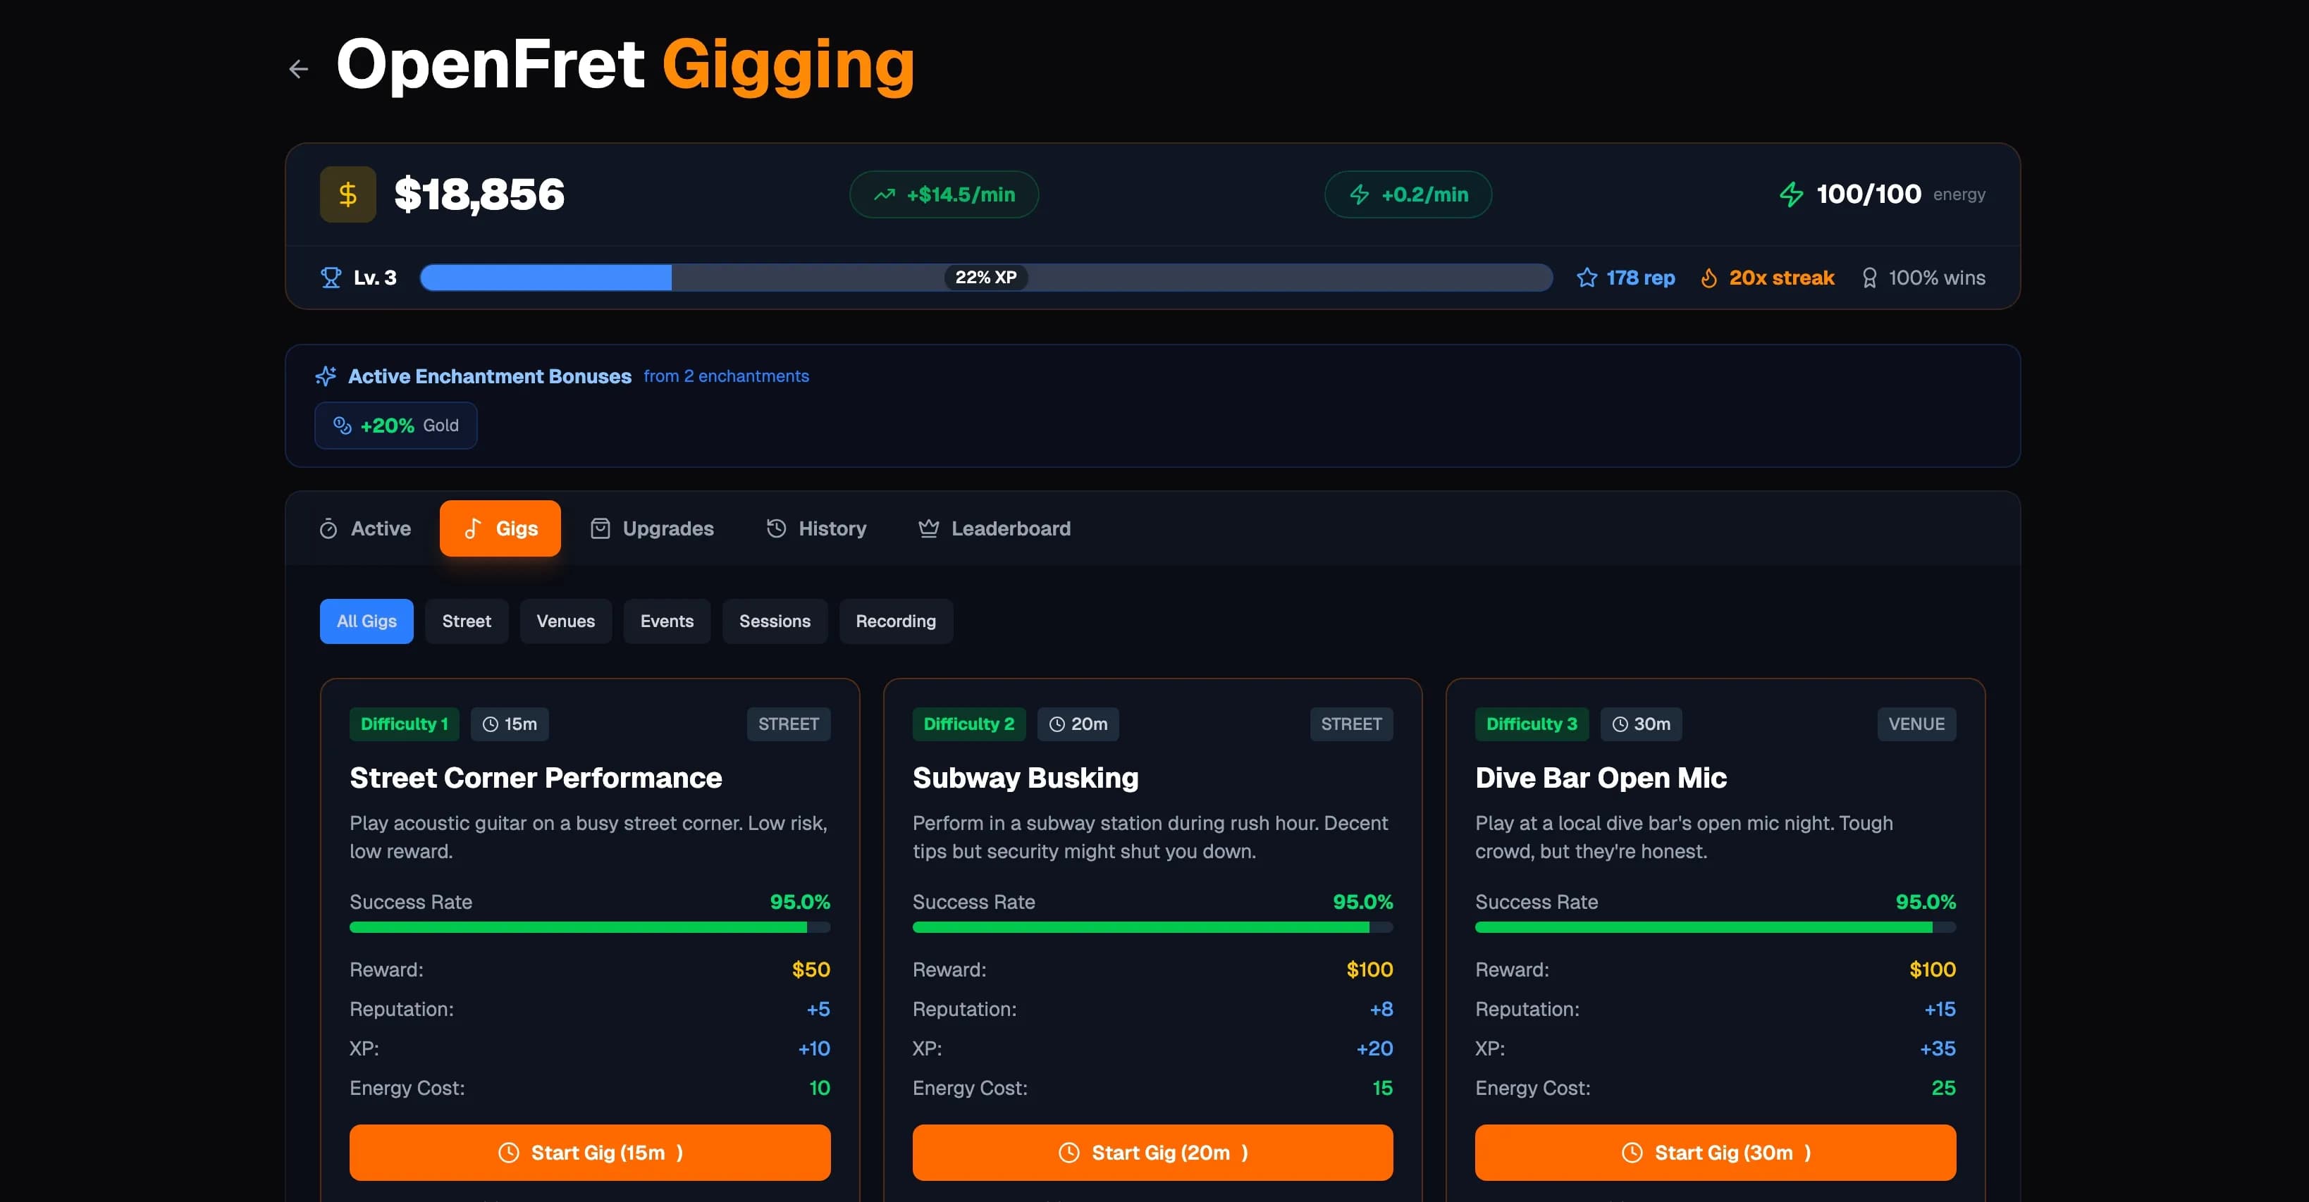
Task: Click the lightning icon beside 100/100 energy
Action: click(1792, 194)
